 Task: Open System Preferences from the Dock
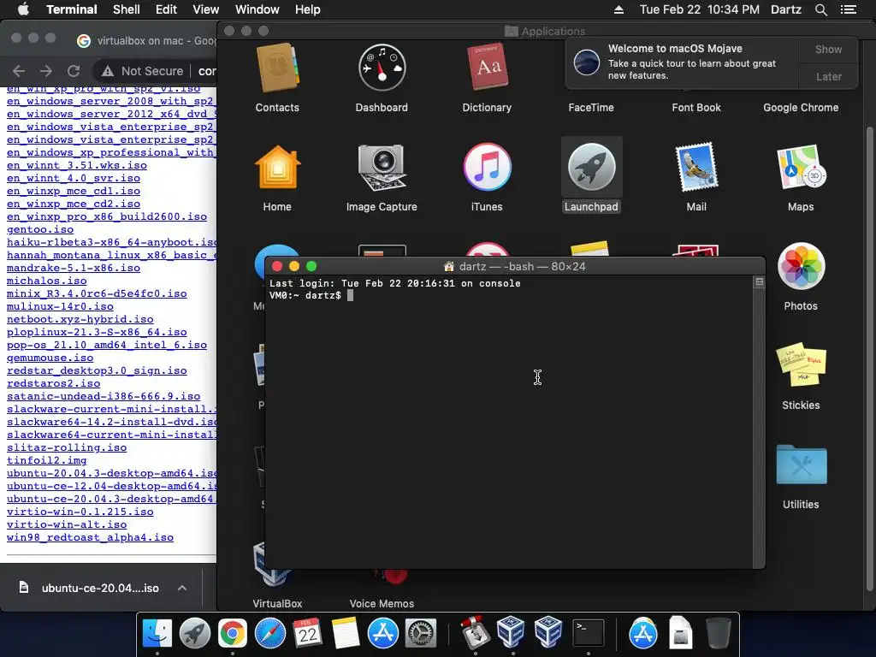point(420,633)
